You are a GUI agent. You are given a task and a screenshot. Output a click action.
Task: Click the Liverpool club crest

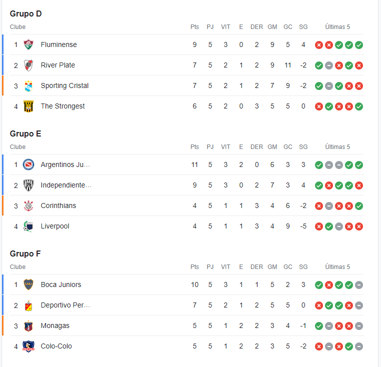(28, 226)
